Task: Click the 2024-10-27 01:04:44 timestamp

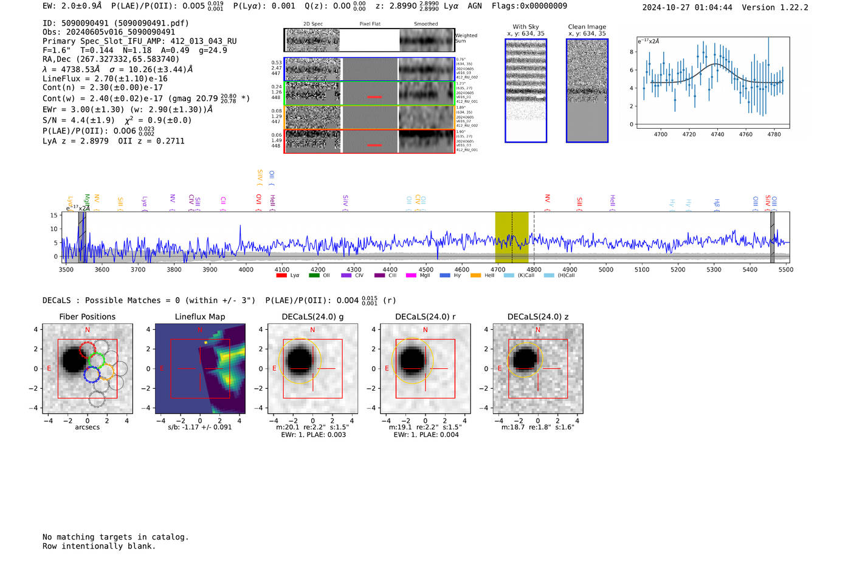Action: pyautogui.click(x=687, y=7)
